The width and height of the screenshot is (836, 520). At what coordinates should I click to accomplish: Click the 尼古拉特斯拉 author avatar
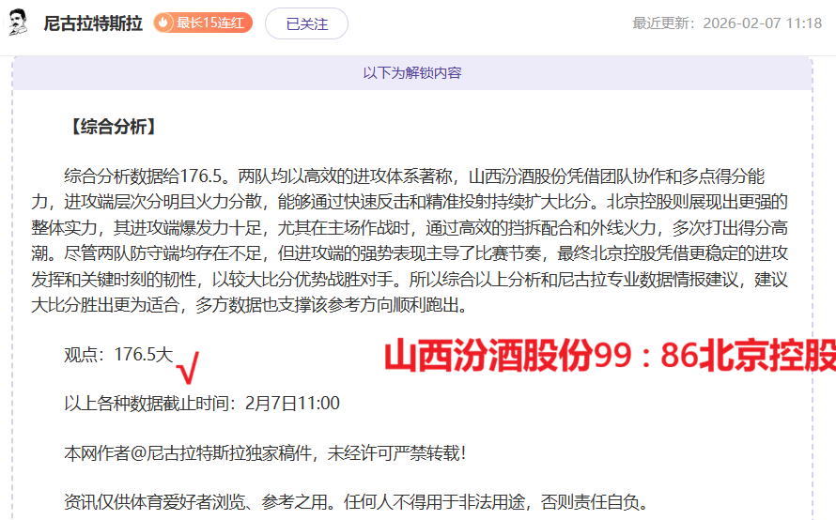click(19, 23)
